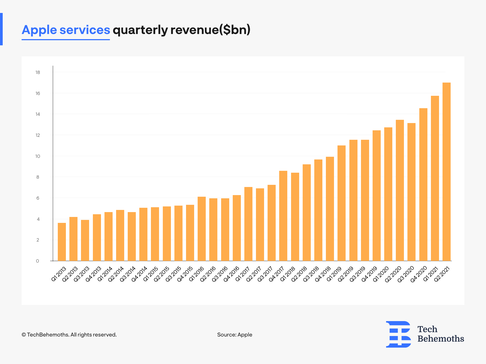Click the y-axis label 4
The width and height of the screenshot is (486, 364).
38,219
